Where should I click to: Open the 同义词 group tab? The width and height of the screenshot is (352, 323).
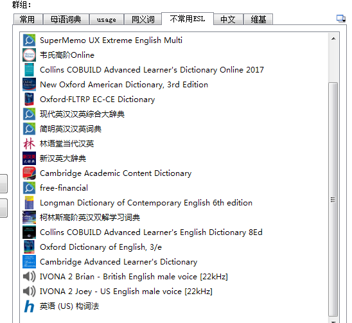coord(143,19)
